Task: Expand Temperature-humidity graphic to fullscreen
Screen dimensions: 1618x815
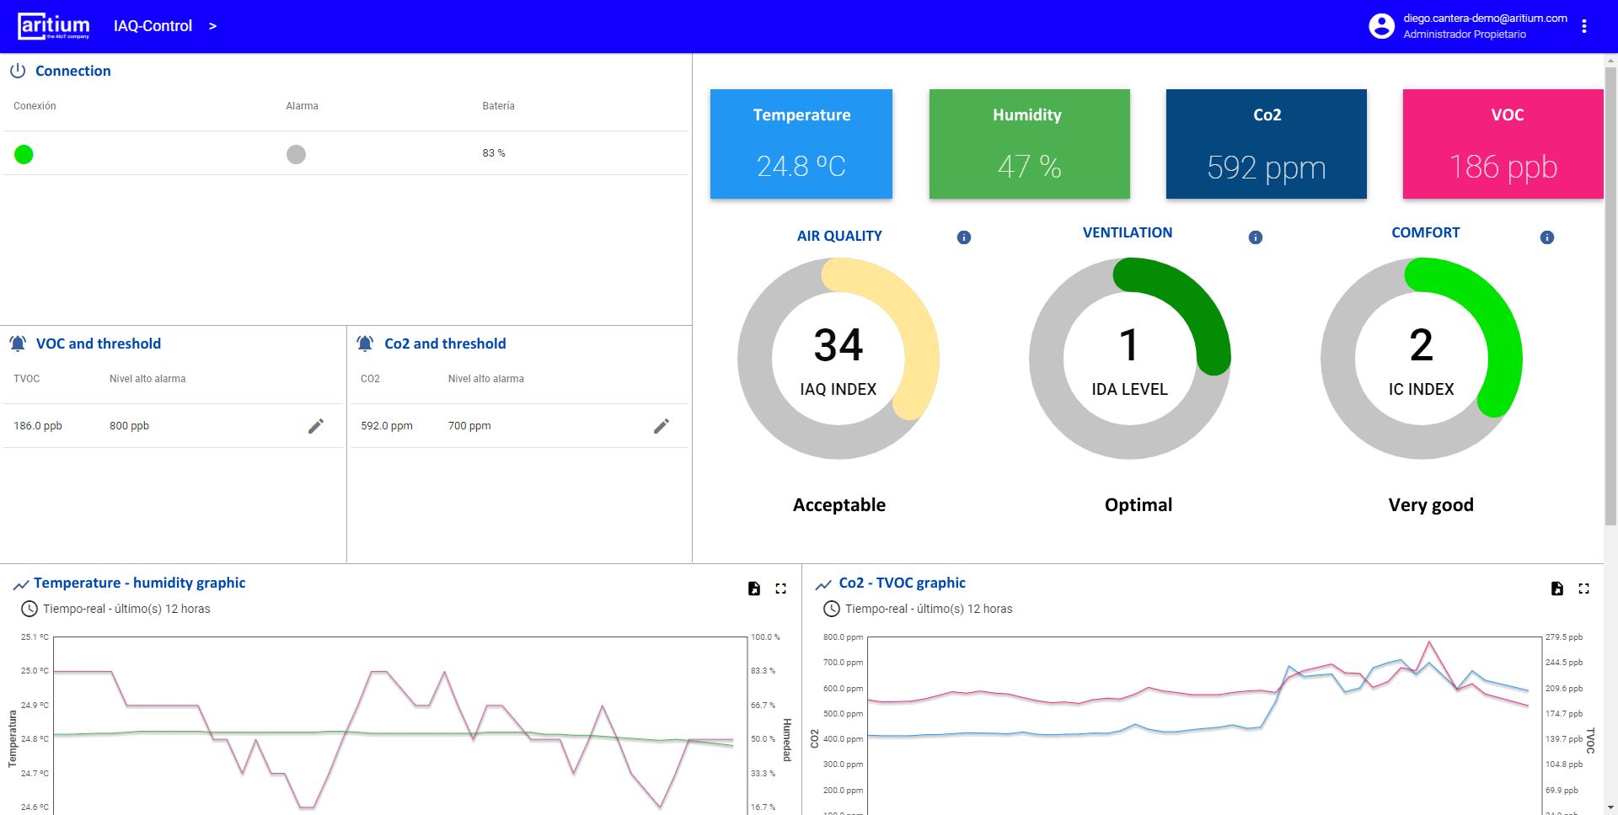Action: [781, 589]
